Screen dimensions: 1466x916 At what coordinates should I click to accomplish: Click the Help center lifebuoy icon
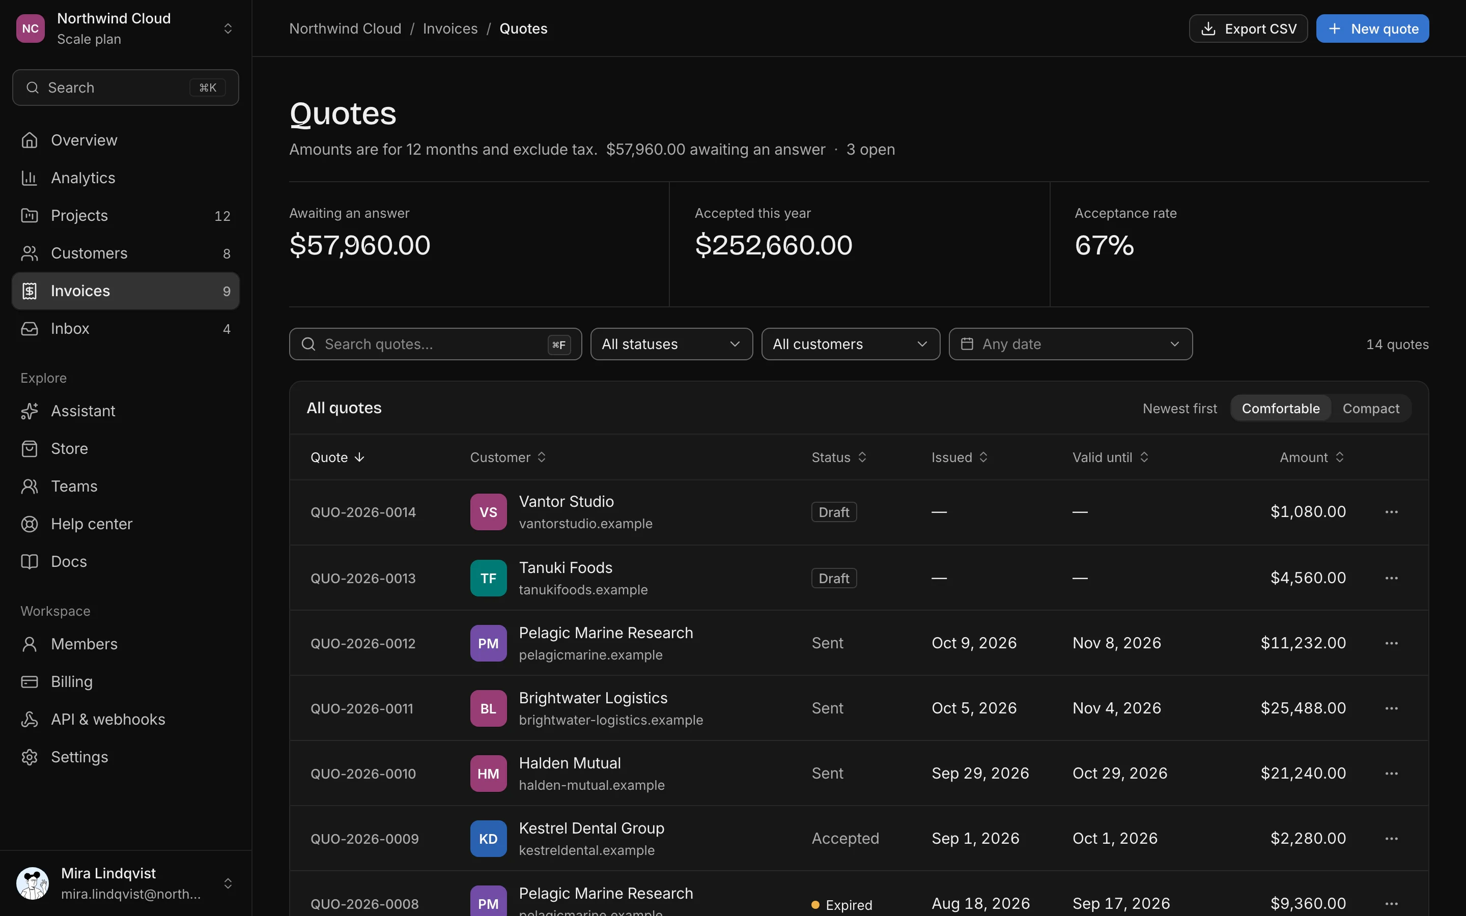click(29, 524)
